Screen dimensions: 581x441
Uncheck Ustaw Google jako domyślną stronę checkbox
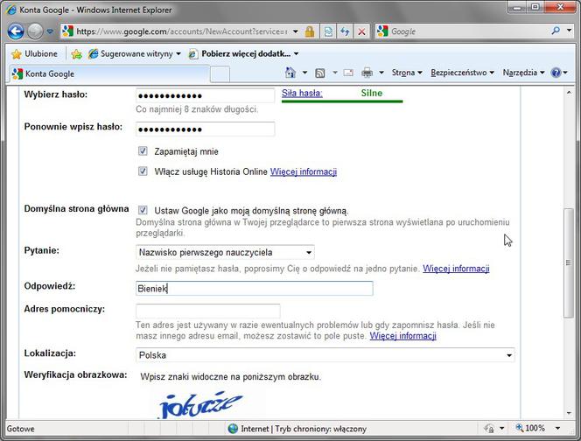[x=143, y=210]
